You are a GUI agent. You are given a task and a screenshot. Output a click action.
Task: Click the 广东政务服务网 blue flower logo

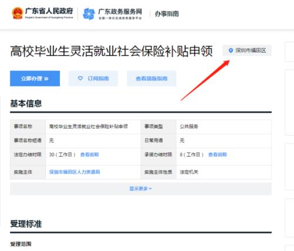coord(89,13)
